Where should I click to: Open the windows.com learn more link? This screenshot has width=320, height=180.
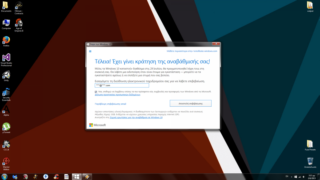(192, 51)
